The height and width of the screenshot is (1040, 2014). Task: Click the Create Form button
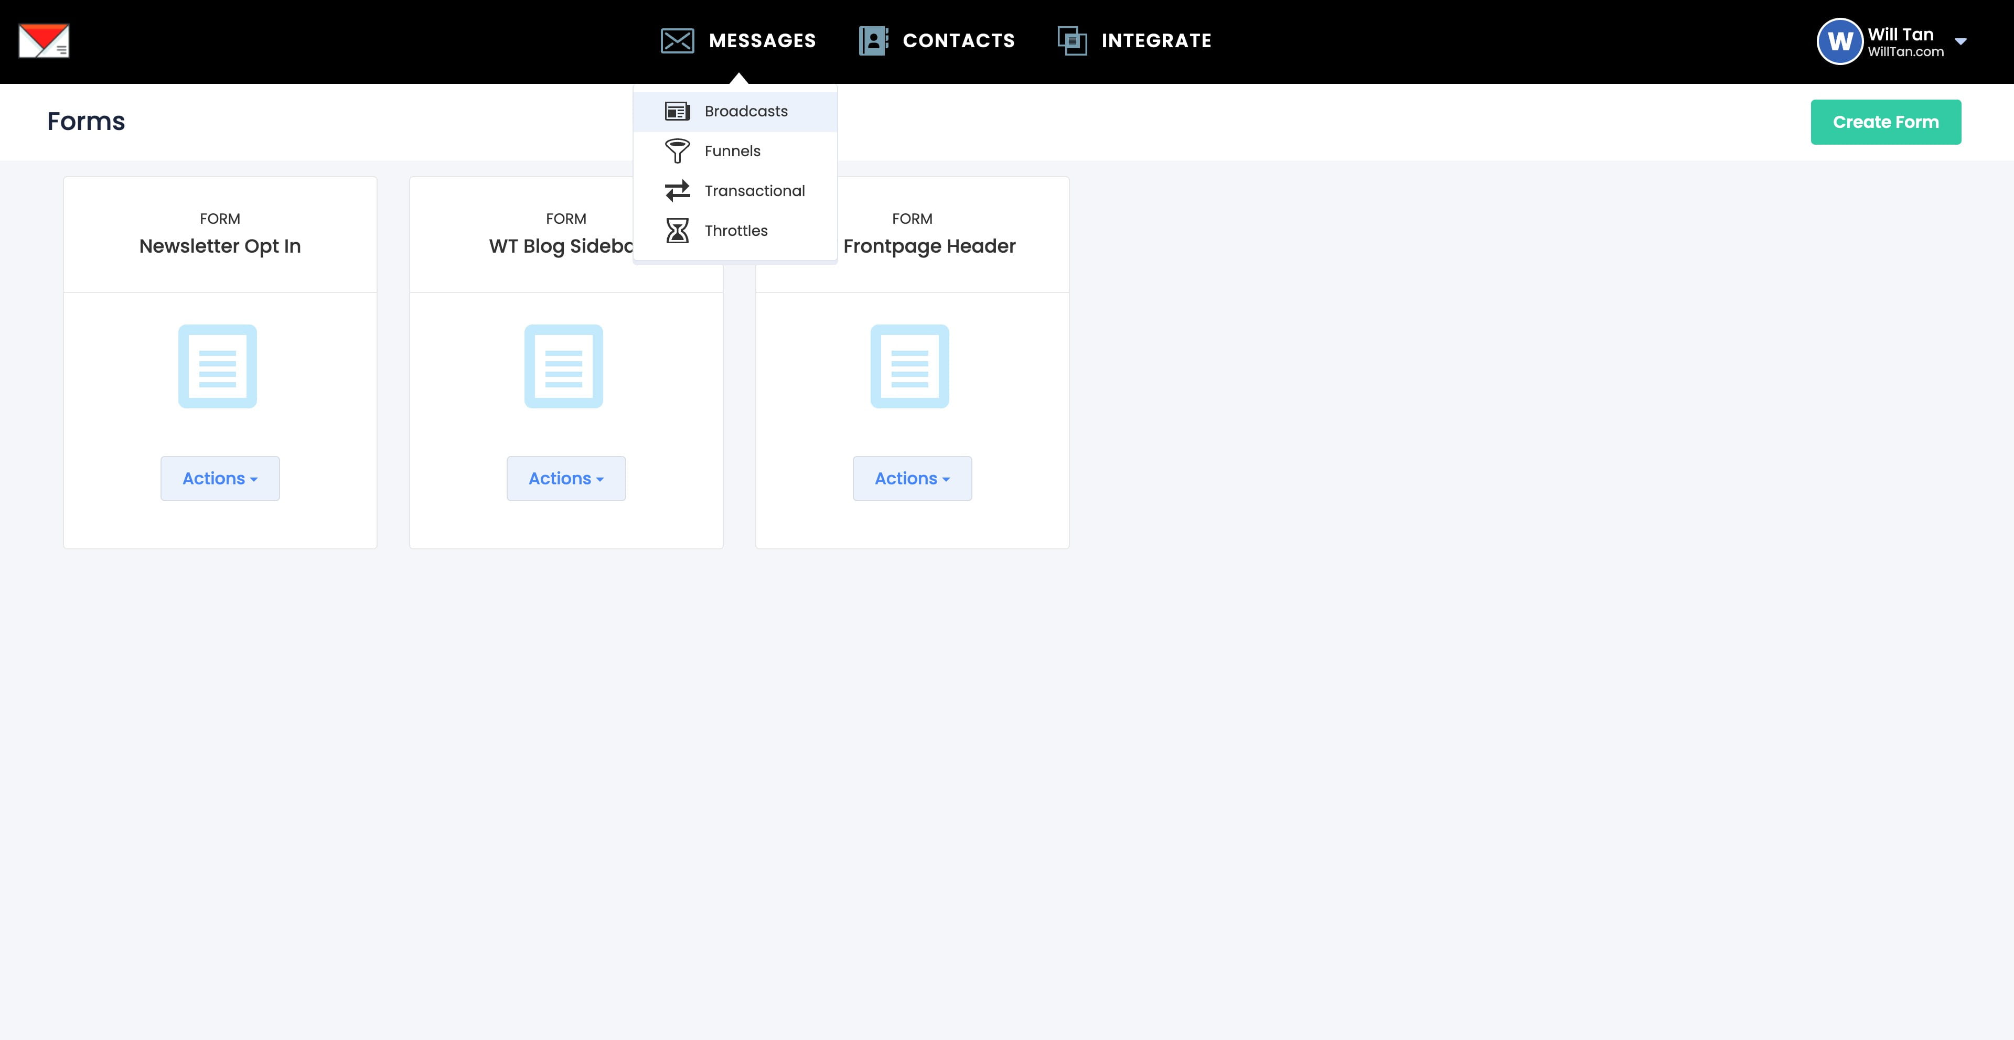(1885, 122)
